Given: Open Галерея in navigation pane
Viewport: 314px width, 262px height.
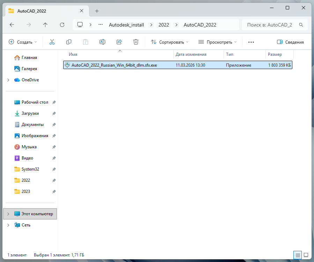Looking at the screenshot, I should pyautogui.click(x=29, y=69).
